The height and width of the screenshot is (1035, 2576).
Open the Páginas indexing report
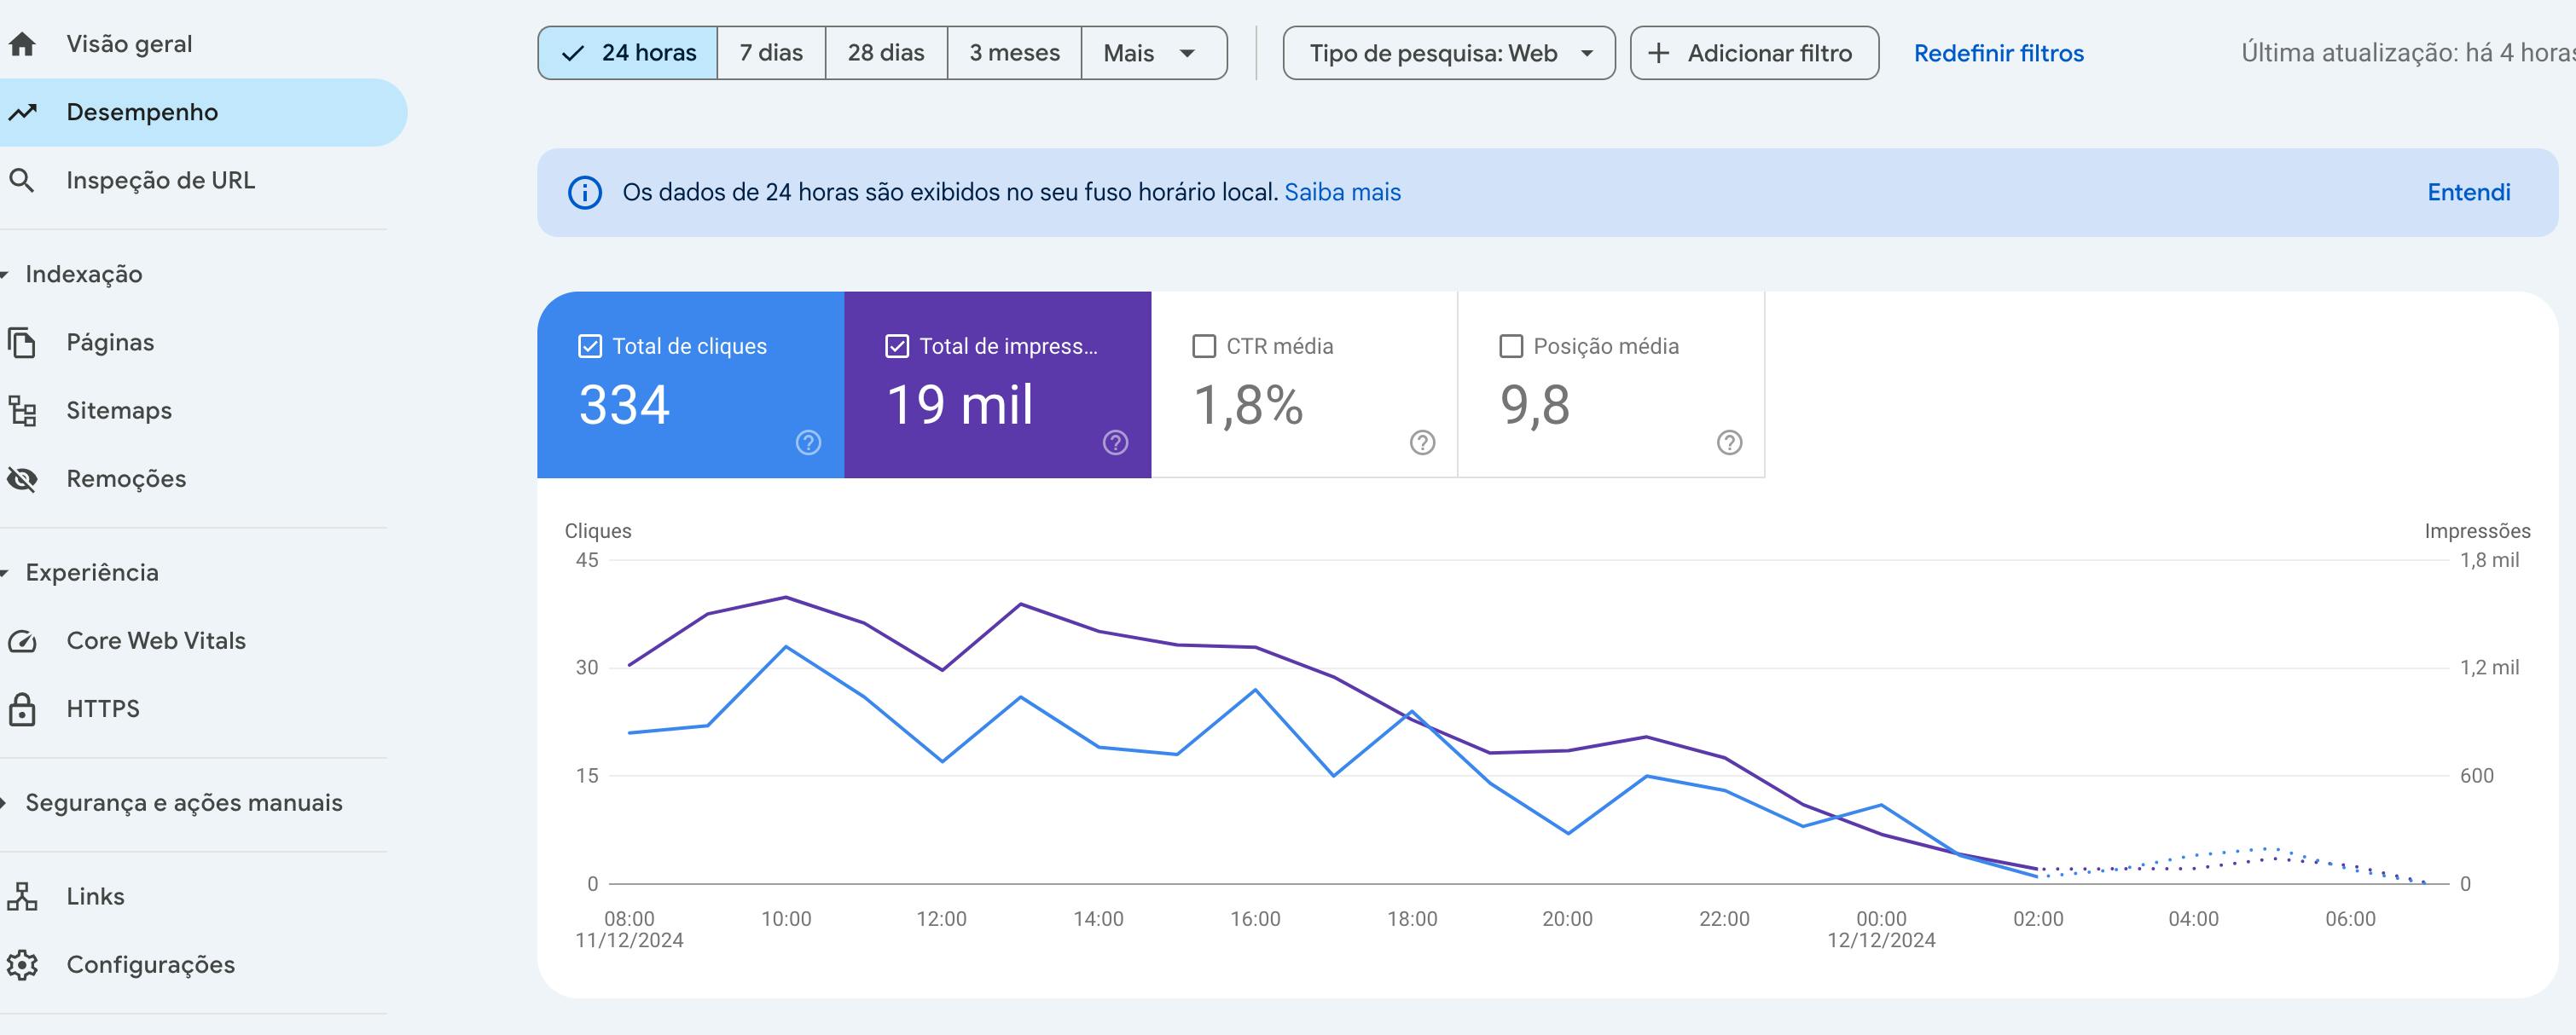[x=110, y=341]
